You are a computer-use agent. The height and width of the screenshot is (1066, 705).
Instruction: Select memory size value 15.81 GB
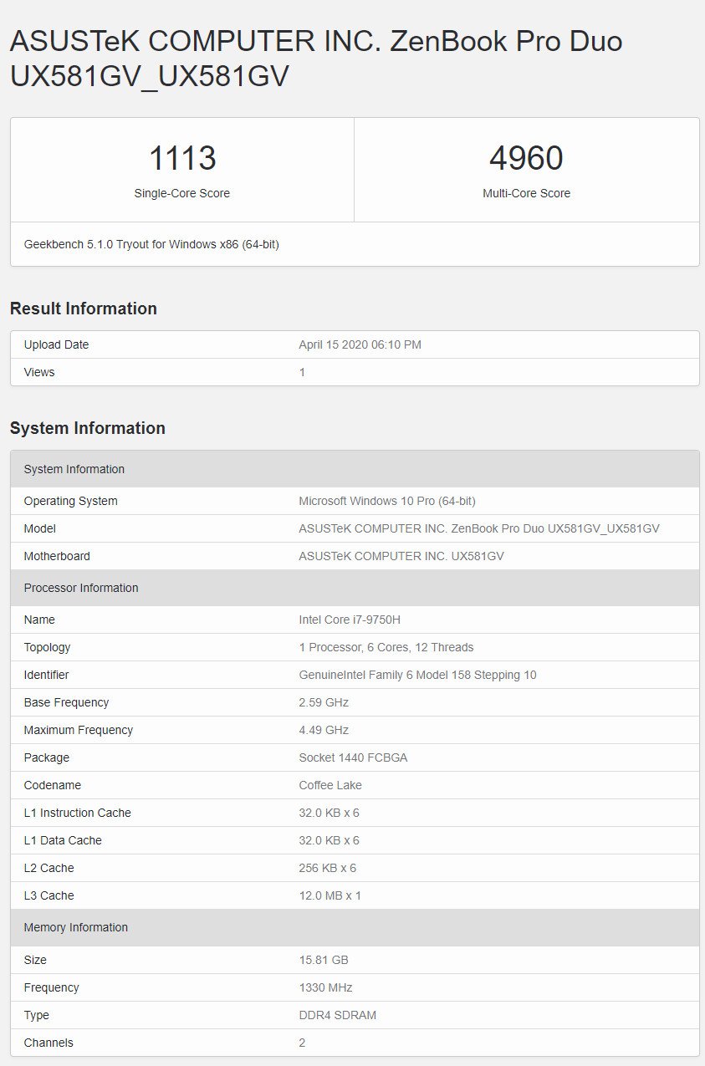coord(324,960)
